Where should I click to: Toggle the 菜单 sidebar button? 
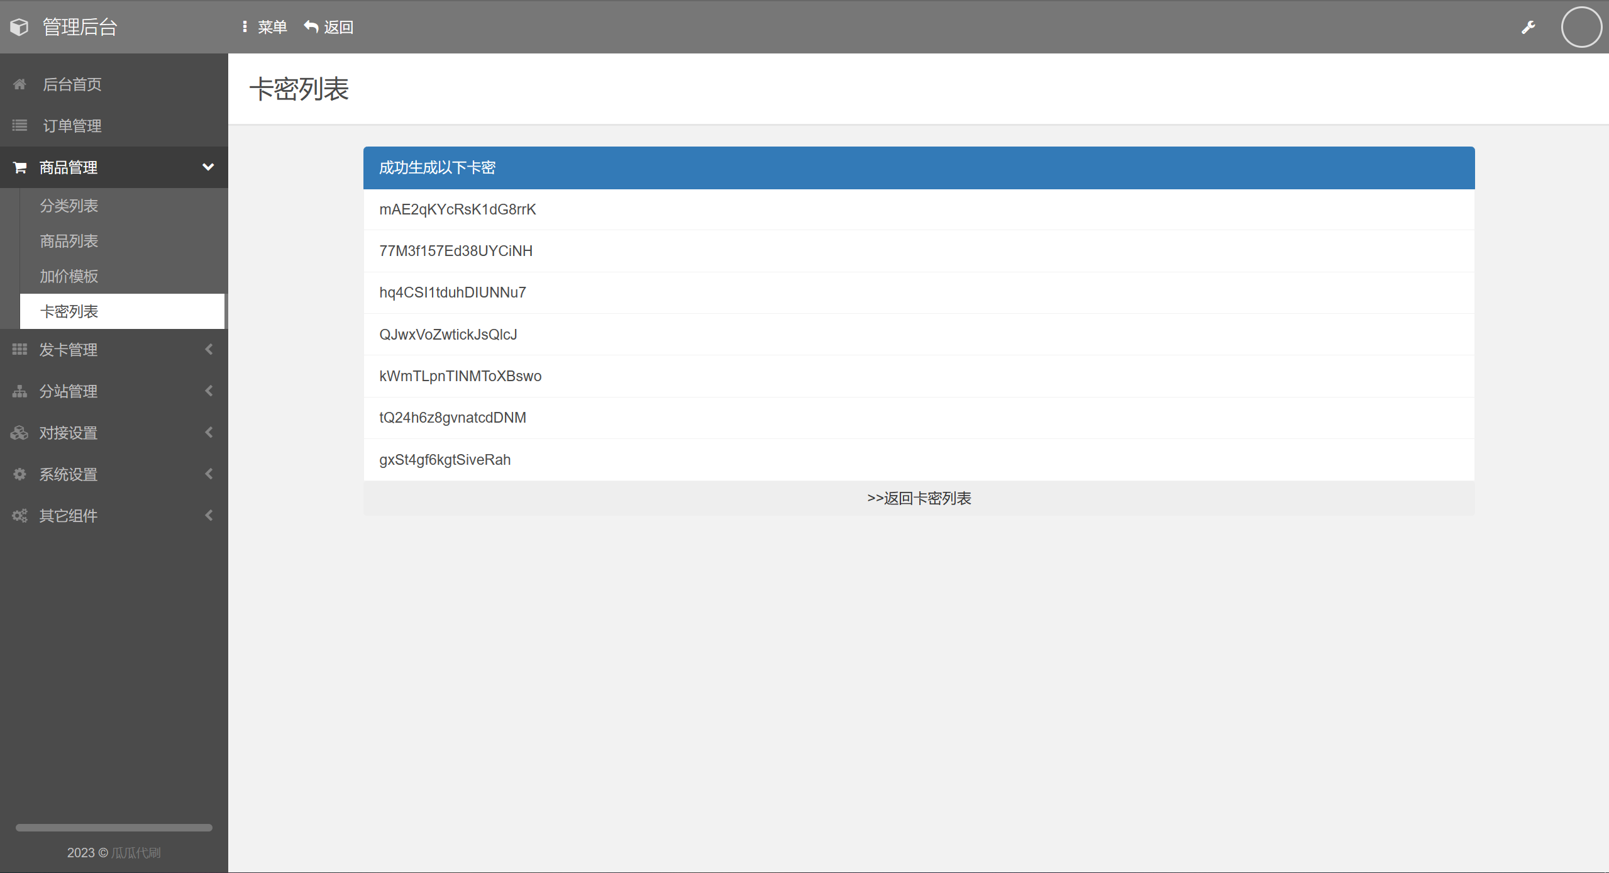tap(265, 27)
